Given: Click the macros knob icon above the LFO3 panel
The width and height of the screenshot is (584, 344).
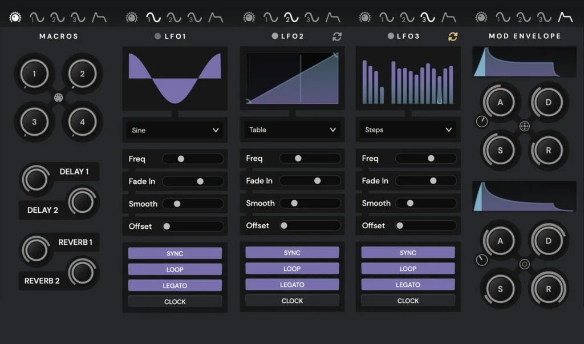Looking at the screenshot, I should click(x=365, y=17).
